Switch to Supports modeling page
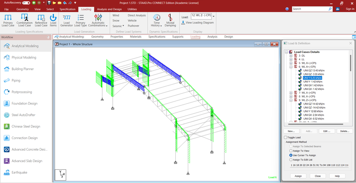 pos(178,37)
